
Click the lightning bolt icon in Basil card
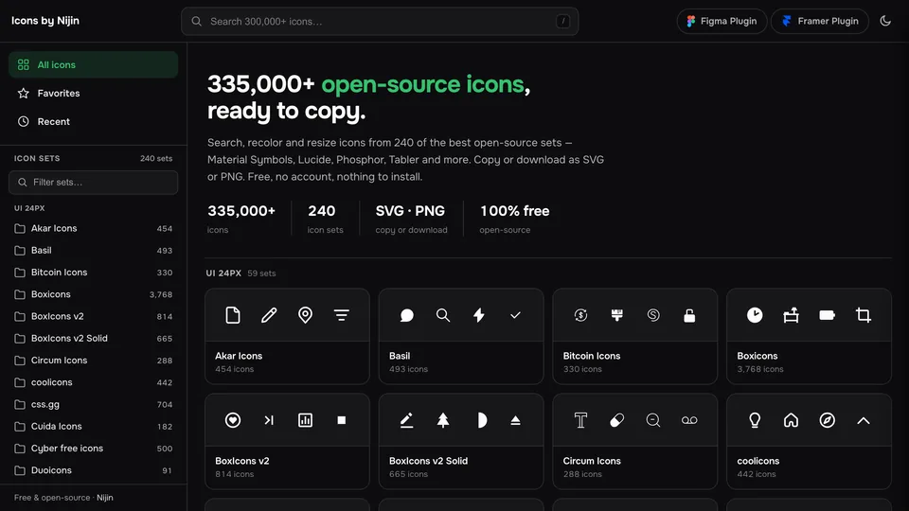pyautogui.click(x=479, y=315)
